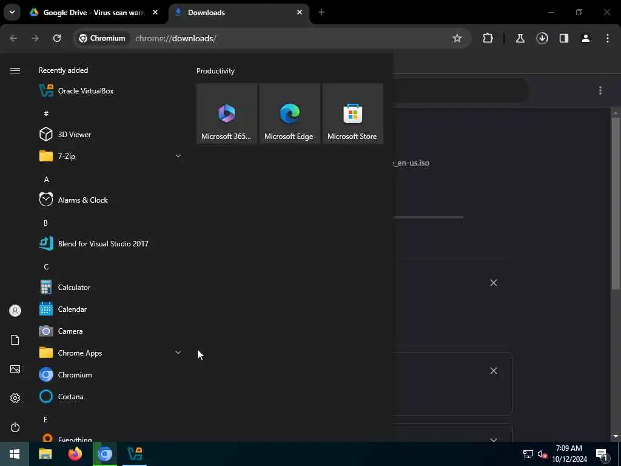Open a new browser tab
The height and width of the screenshot is (466, 621).
click(x=321, y=13)
